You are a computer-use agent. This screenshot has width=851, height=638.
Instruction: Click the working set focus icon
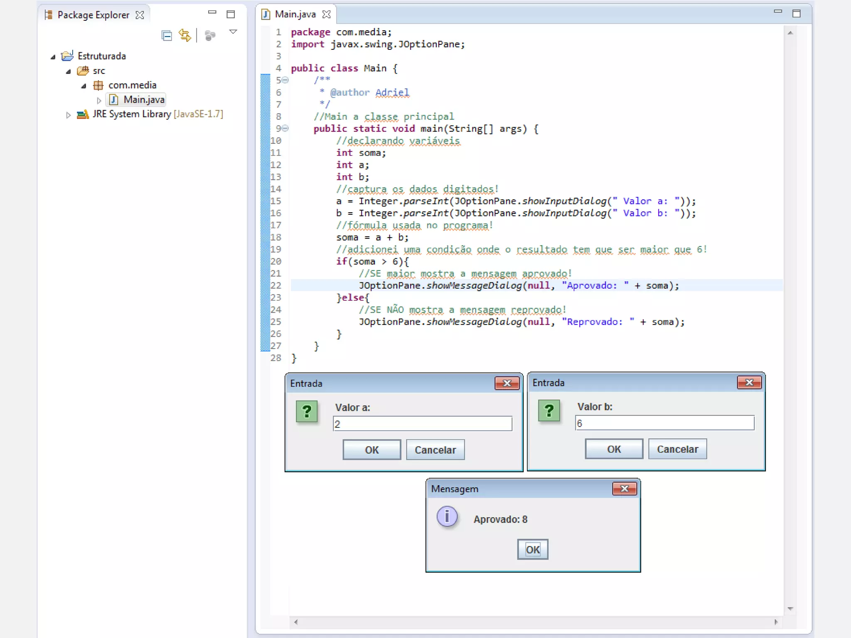click(x=210, y=36)
